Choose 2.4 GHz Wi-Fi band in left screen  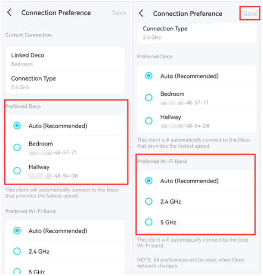point(17,251)
